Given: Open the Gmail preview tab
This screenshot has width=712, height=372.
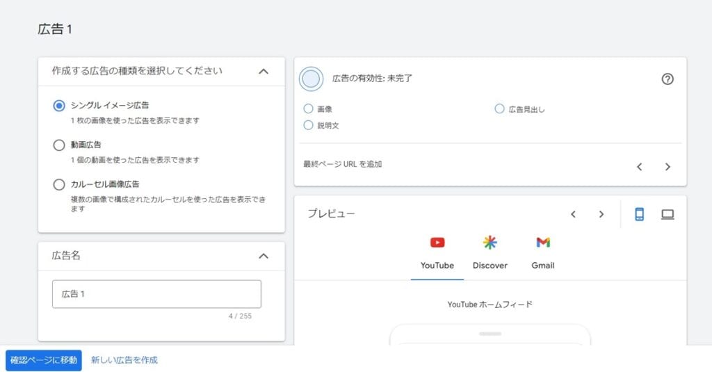Looking at the screenshot, I should pyautogui.click(x=543, y=254).
